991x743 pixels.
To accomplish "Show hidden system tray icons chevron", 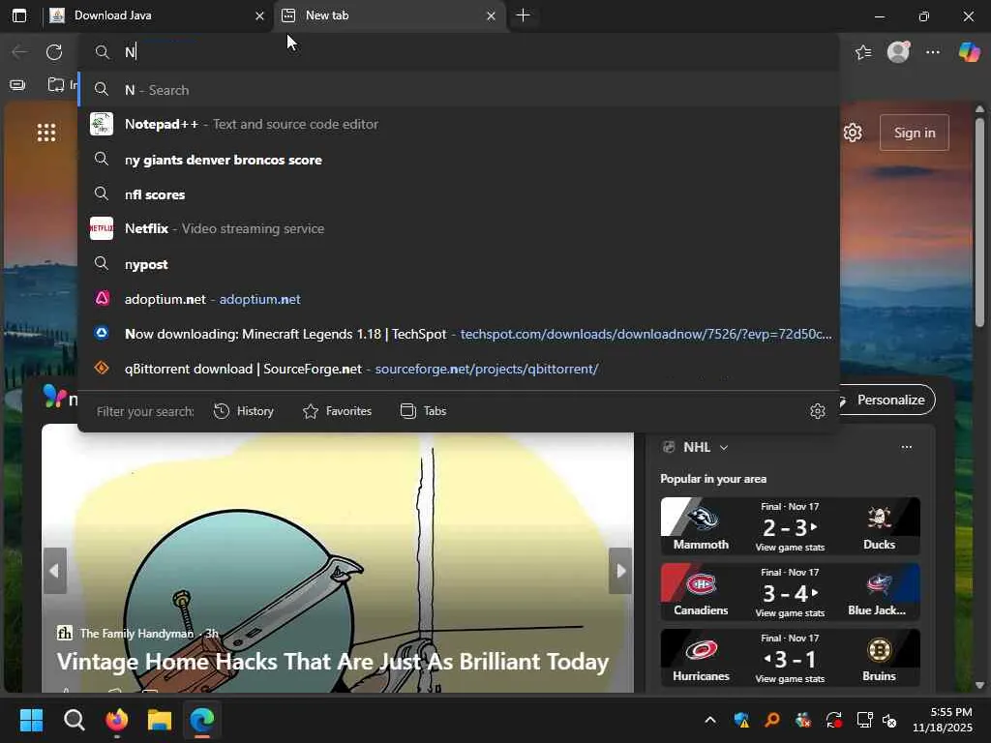I will click(709, 720).
